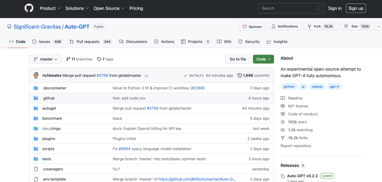This screenshot has width=382, height=182.
Task: Click the openai topic tag
Action: (x=317, y=87)
